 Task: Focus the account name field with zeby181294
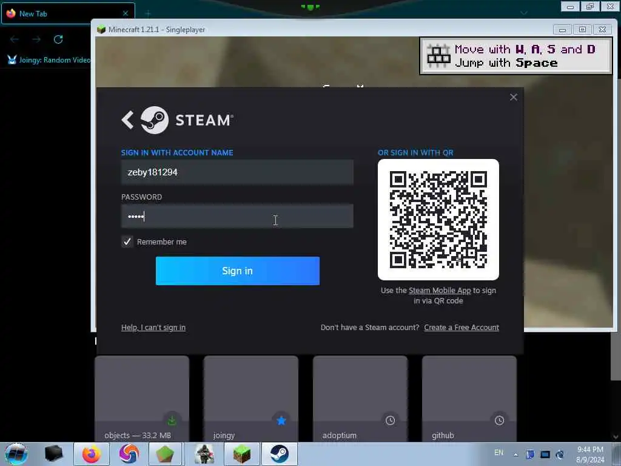237,172
